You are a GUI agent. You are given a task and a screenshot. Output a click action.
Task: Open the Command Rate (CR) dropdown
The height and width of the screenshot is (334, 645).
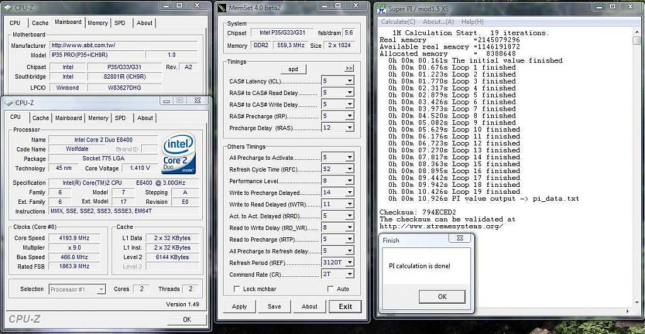click(x=349, y=274)
